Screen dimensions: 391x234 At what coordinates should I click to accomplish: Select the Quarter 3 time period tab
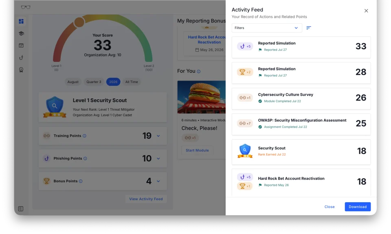(94, 82)
